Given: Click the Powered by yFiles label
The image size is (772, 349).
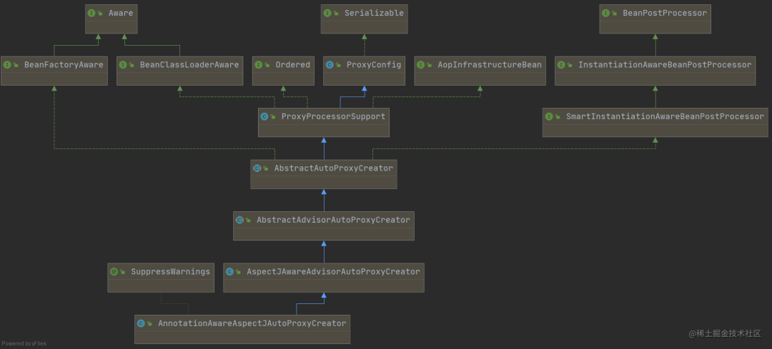Looking at the screenshot, I should click(24, 343).
